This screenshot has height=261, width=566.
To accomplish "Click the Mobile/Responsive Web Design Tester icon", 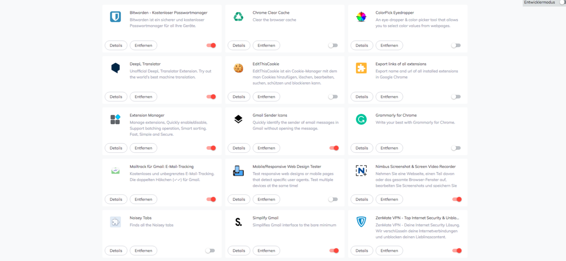I will pyautogui.click(x=238, y=171).
